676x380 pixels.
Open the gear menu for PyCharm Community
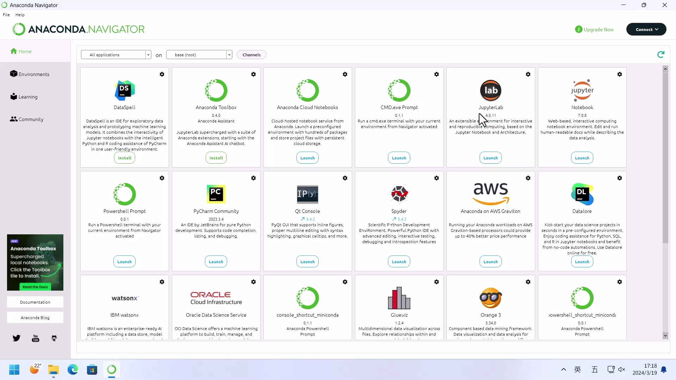pyautogui.click(x=254, y=178)
